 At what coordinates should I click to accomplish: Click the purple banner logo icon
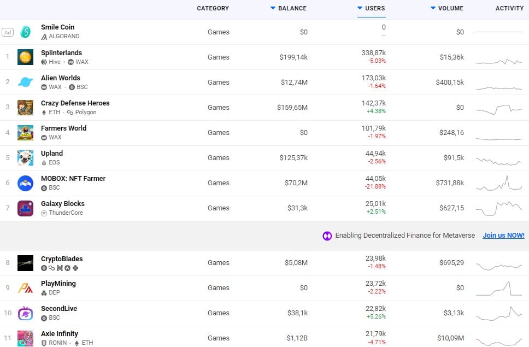click(x=327, y=236)
